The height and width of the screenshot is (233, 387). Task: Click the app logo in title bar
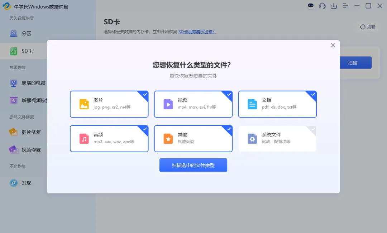click(7, 6)
